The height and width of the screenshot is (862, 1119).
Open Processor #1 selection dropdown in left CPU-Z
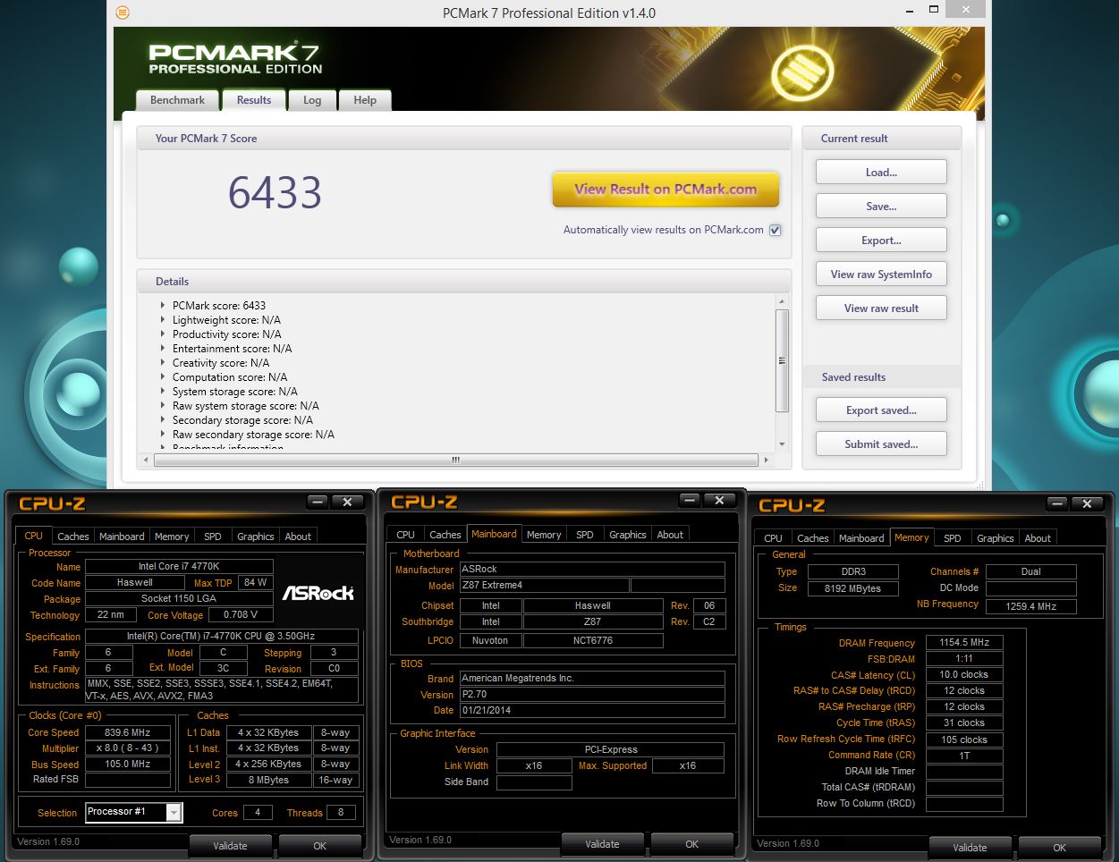[174, 812]
